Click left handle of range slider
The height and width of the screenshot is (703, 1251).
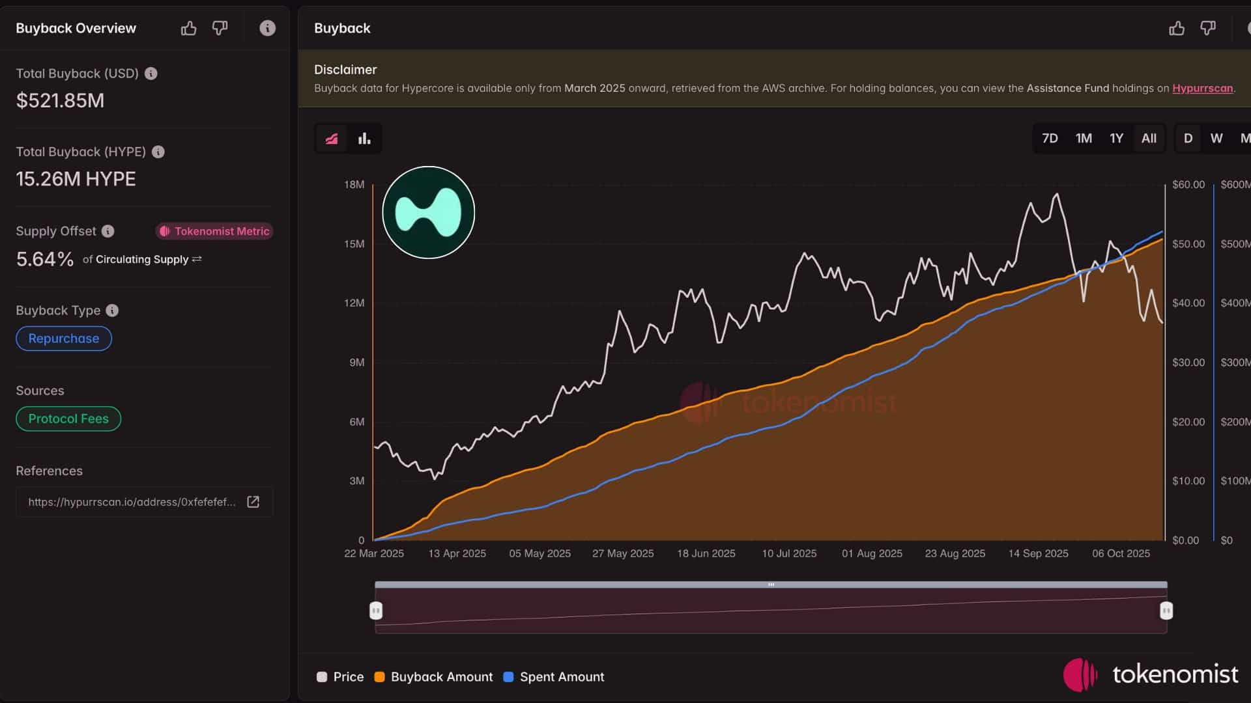click(x=376, y=611)
